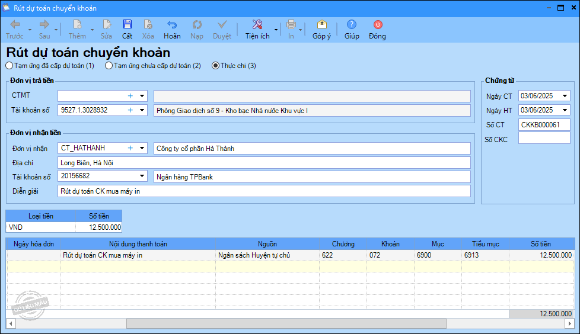Screen dimensions: 580x334
Task: Select Tạm ứng đã cấp dự toán (1)
Action: (x=50, y=66)
